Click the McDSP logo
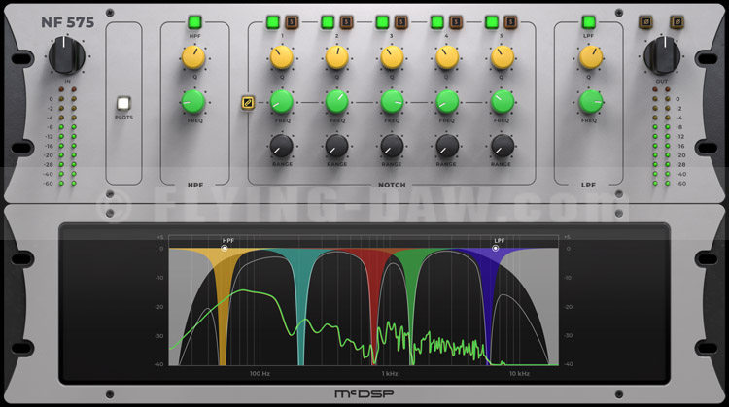Screen dimensions: 729x407 click(364, 394)
